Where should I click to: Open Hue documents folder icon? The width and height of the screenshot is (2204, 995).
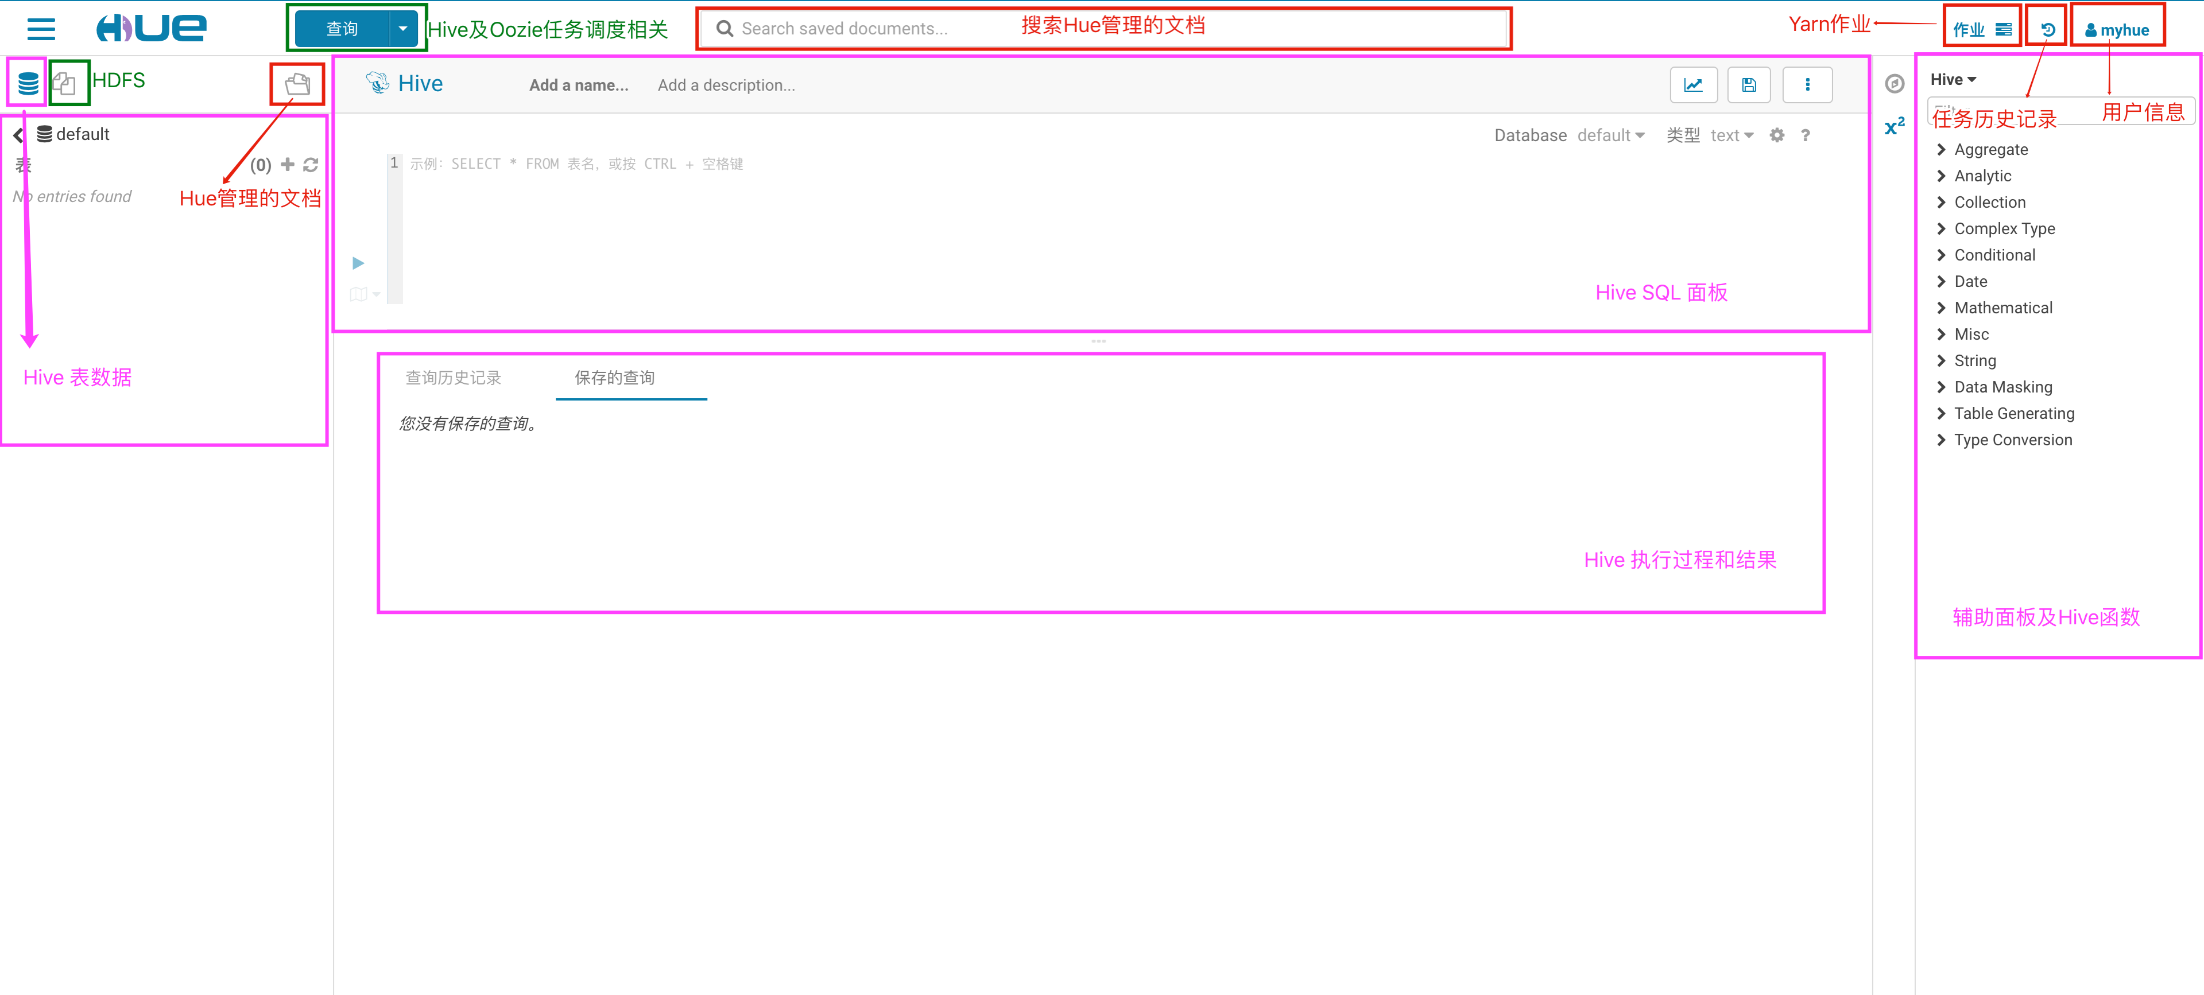pos(297,84)
